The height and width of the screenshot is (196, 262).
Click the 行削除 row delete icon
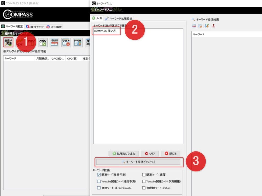[x=54, y=42]
